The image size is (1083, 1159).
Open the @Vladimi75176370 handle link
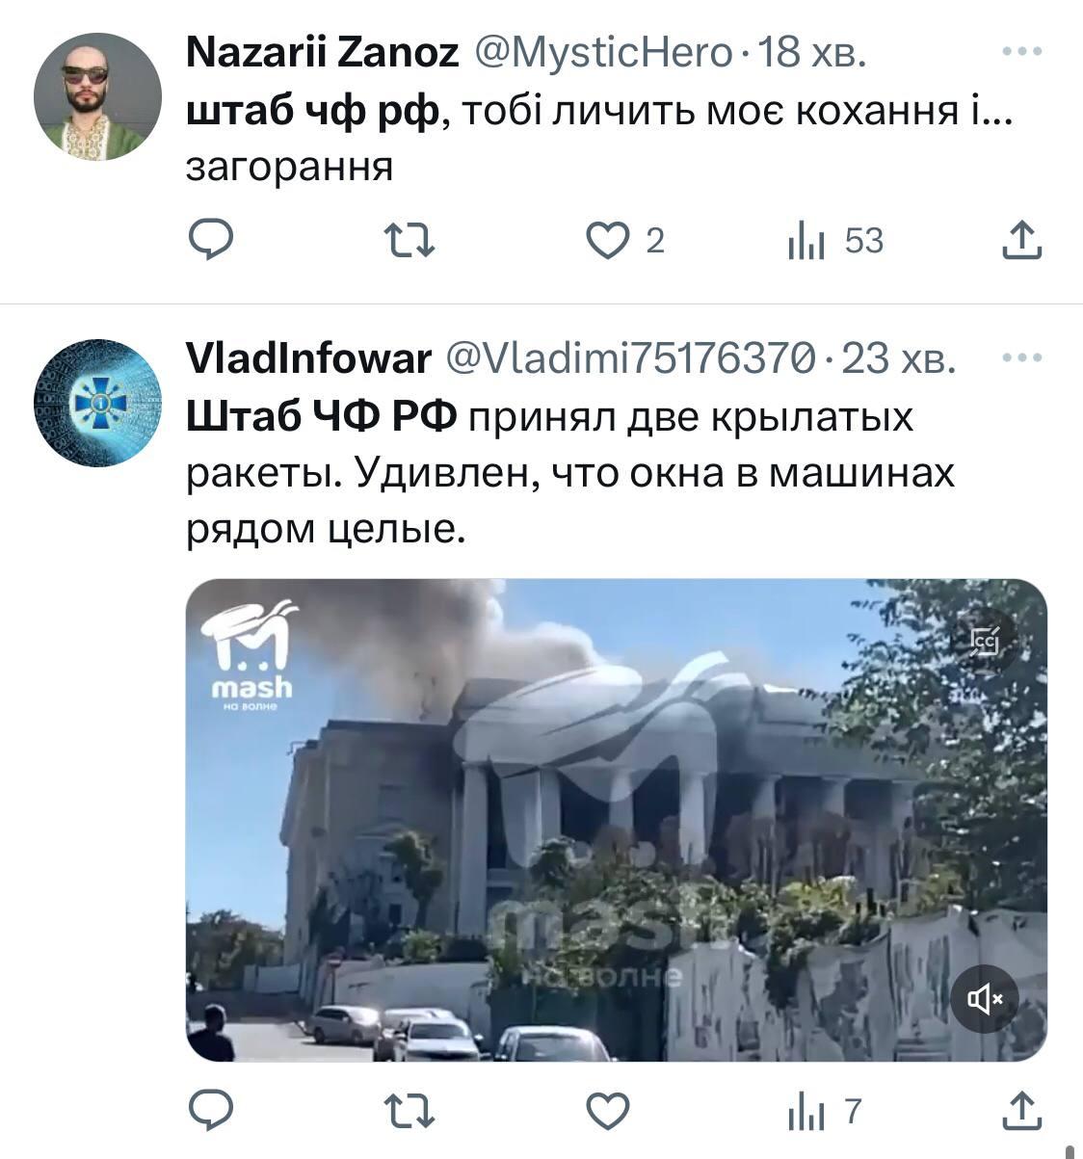(629, 358)
